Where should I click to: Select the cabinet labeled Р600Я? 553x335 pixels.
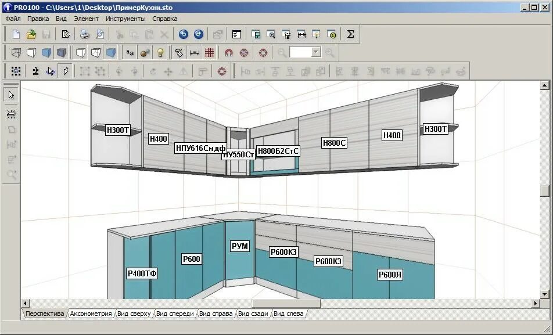pos(390,275)
